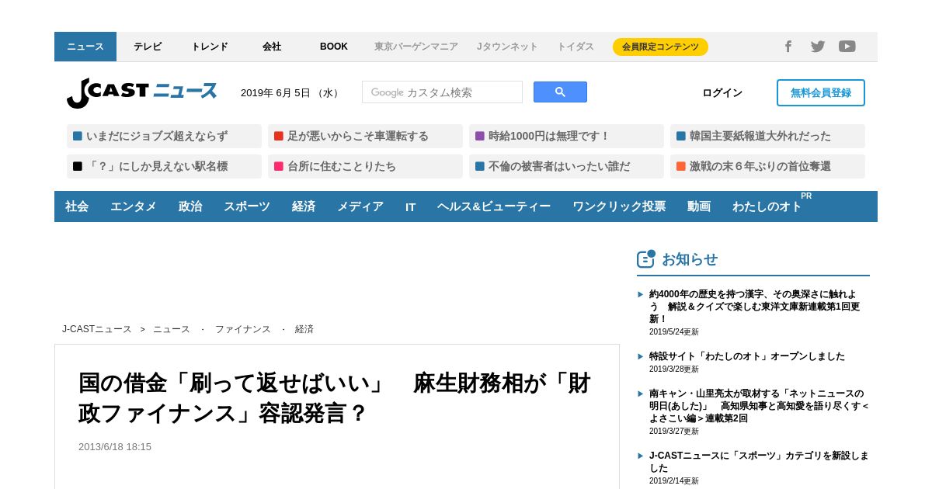This screenshot has width=932, height=489.
Task: Click breadcrumb 経済
Action: (304, 329)
